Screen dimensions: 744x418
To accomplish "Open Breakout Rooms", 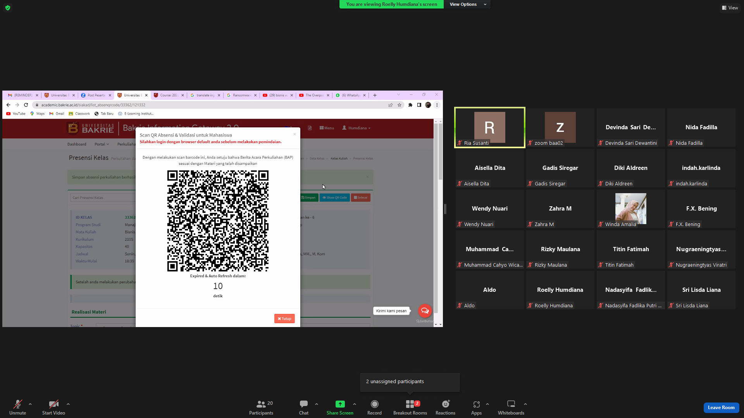I will (x=410, y=407).
